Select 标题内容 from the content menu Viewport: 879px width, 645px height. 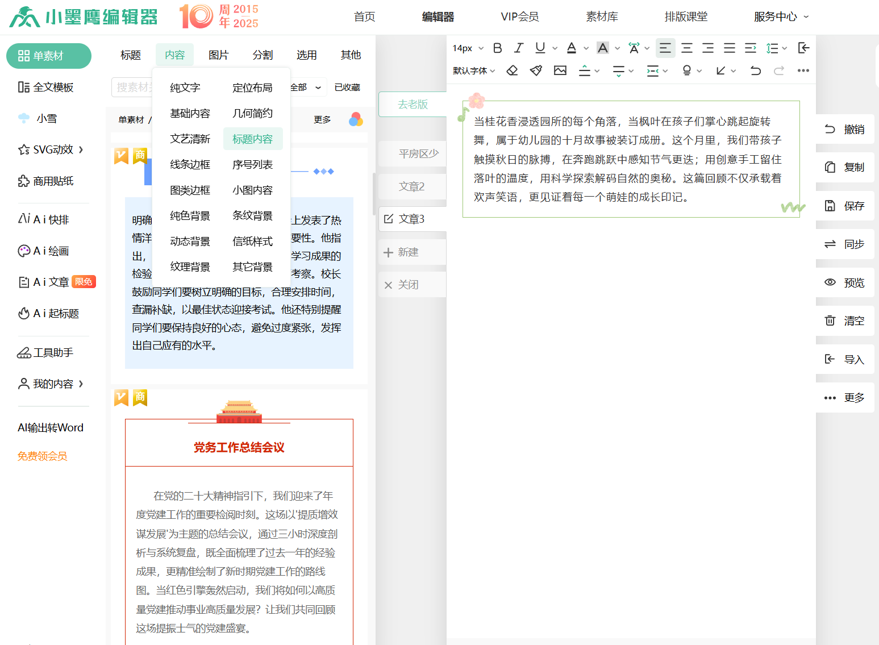point(253,139)
